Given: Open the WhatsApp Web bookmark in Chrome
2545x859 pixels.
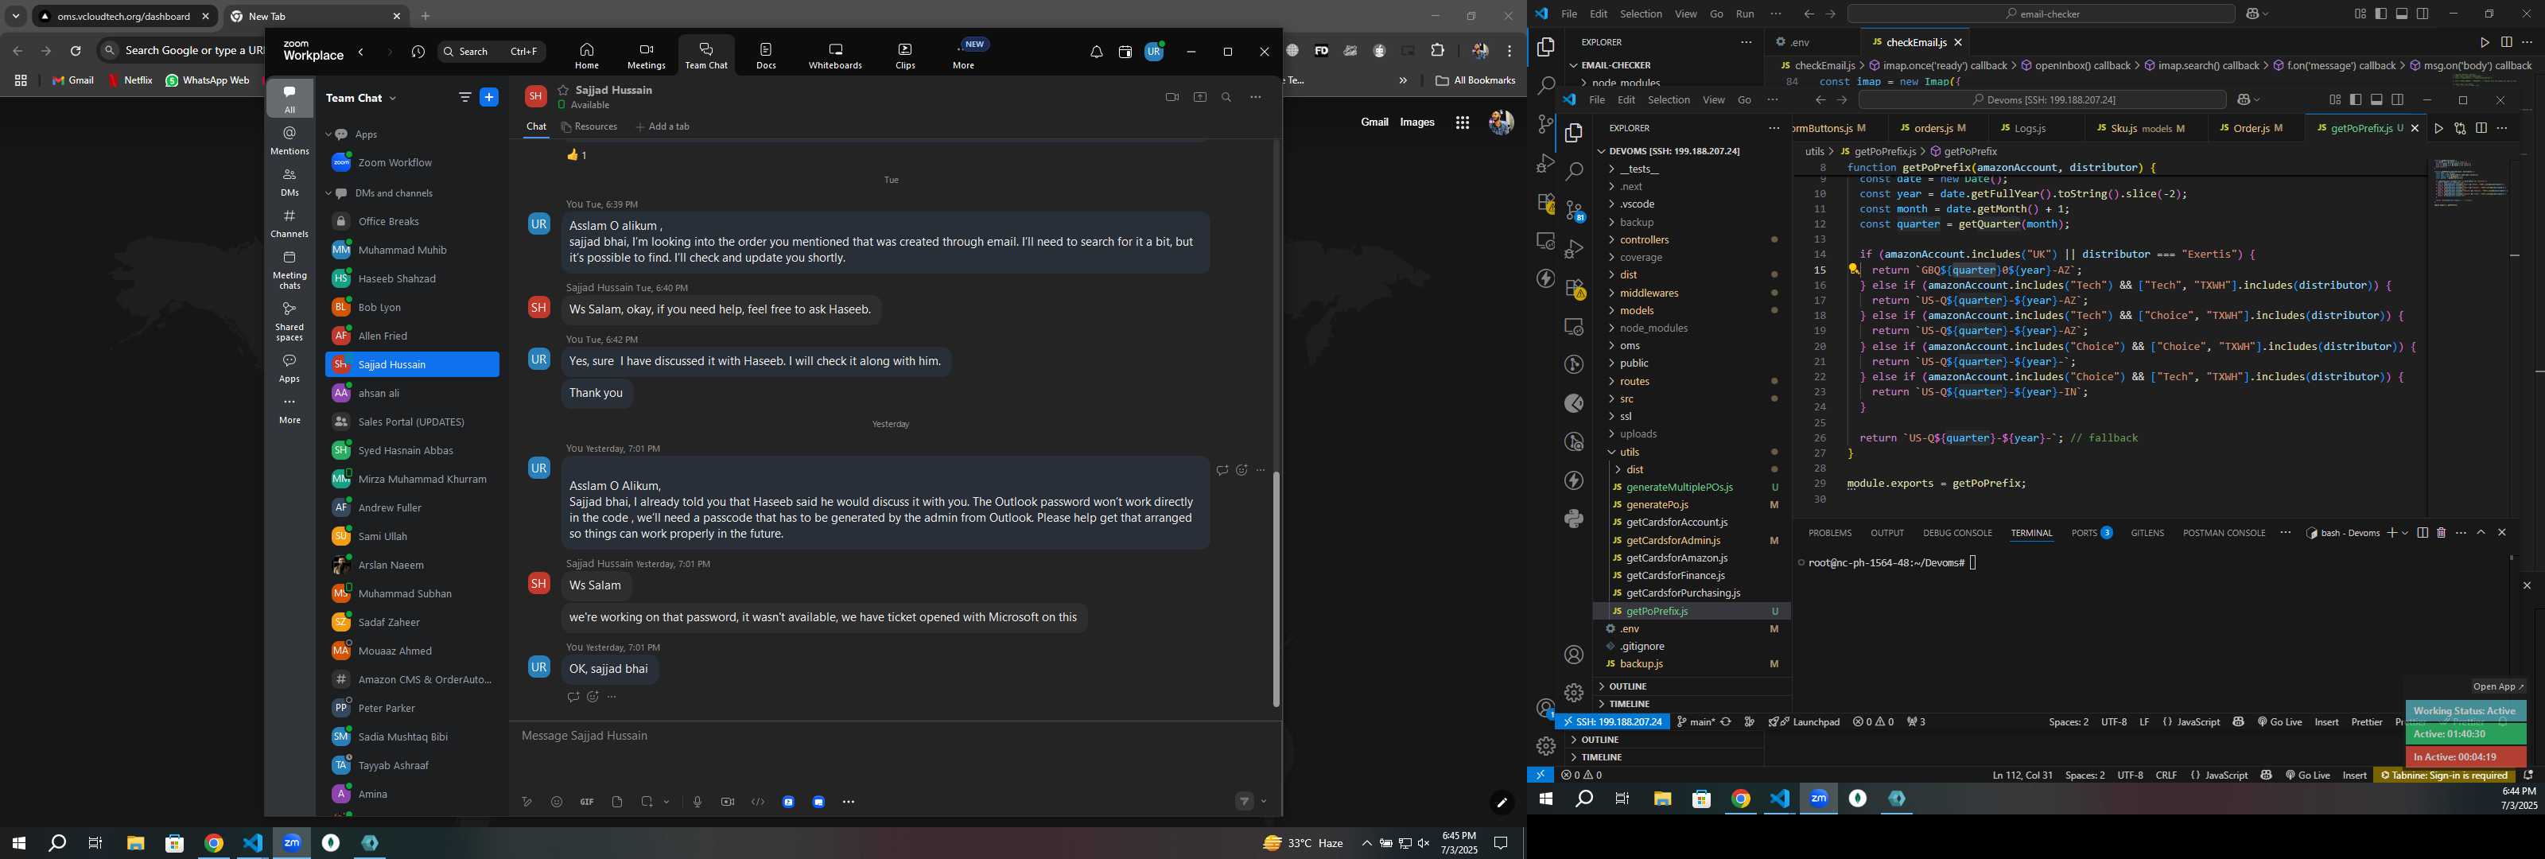Looking at the screenshot, I should click(x=208, y=80).
